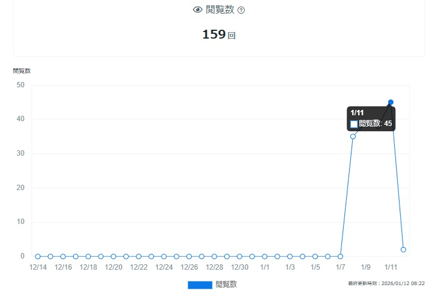Select the 1/8 data point near 35
Screen dimensions: 437x297
point(353,137)
